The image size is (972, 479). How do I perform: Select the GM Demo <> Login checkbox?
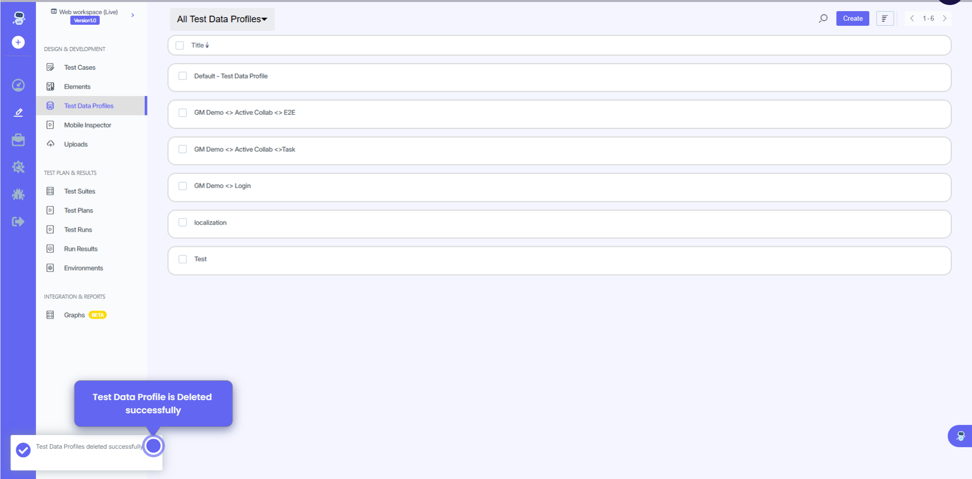pyautogui.click(x=183, y=186)
